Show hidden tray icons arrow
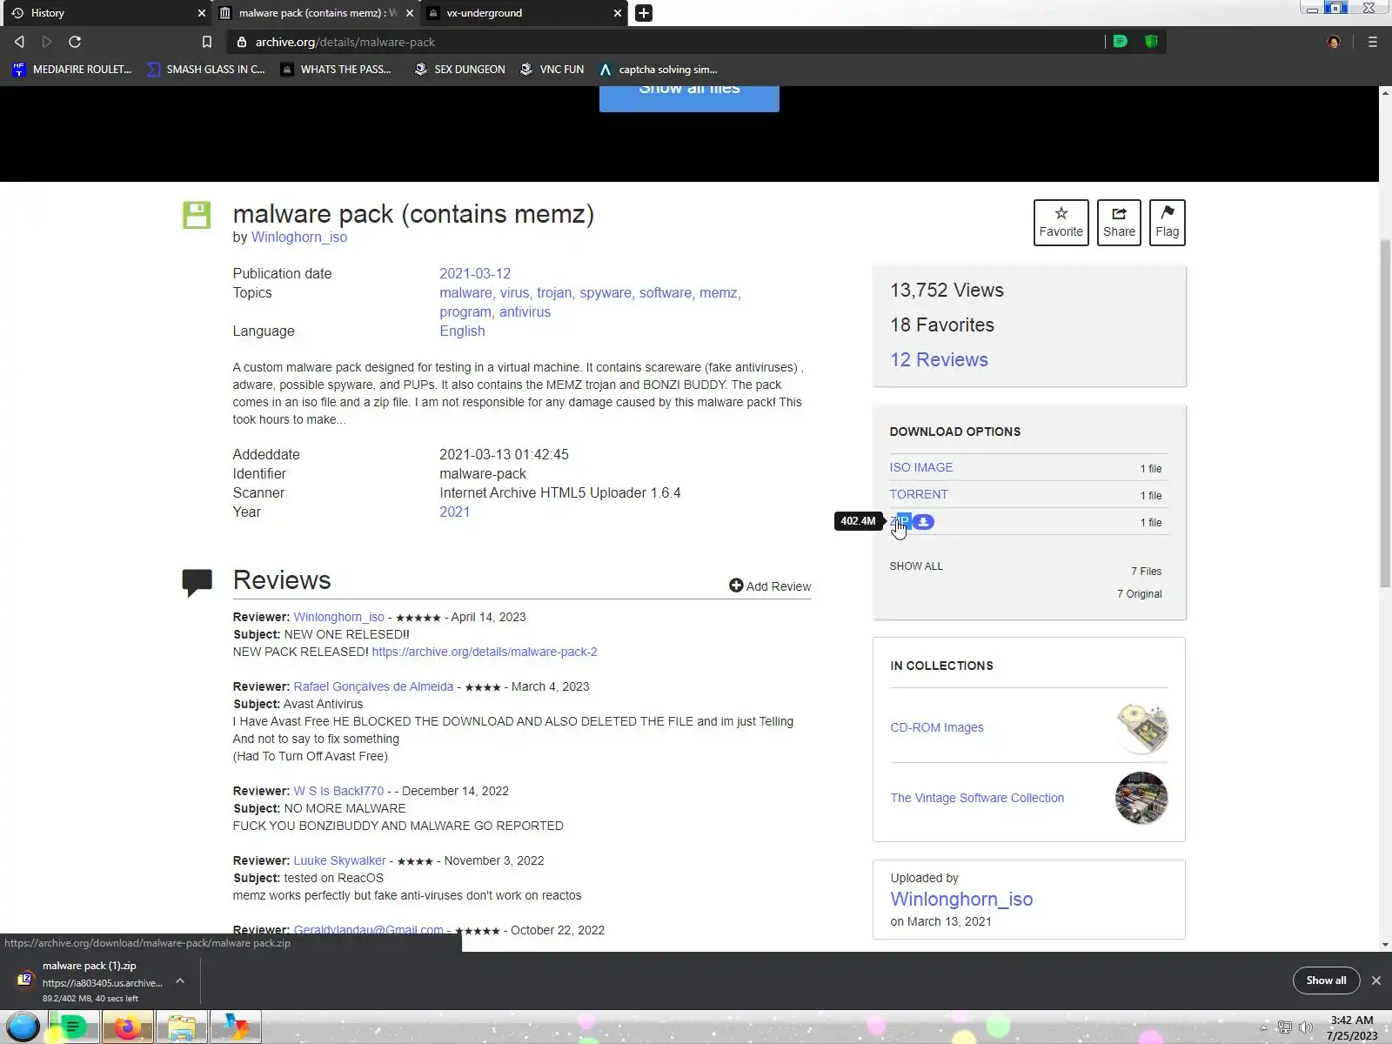Screen dimensions: 1392x1044 (1263, 1027)
